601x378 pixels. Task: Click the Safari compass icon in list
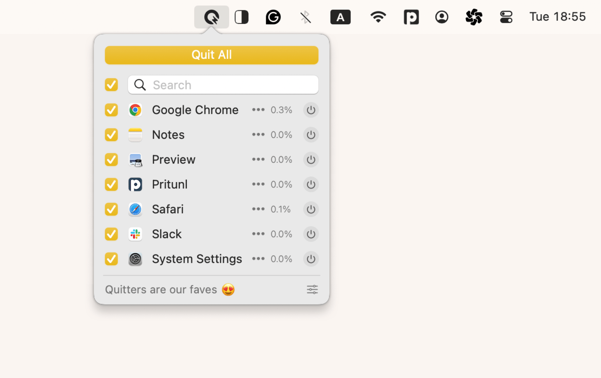tap(135, 209)
